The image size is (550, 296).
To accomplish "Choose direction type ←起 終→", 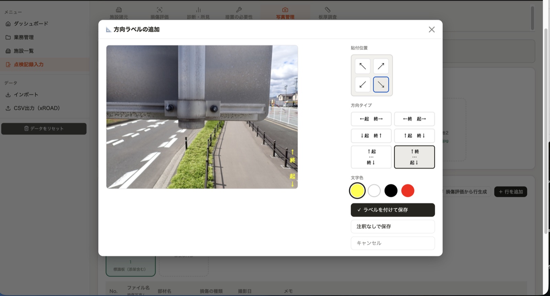I will (371, 119).
